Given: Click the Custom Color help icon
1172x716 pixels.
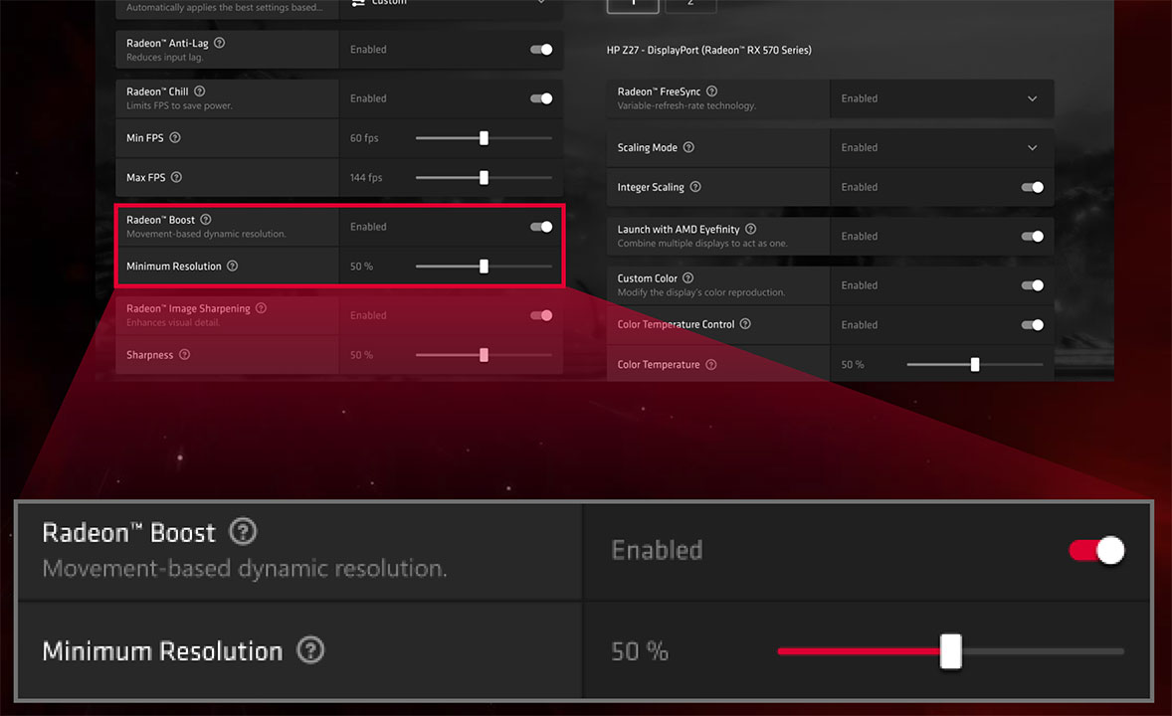Looking at the screenshot, I should (687, 278).
